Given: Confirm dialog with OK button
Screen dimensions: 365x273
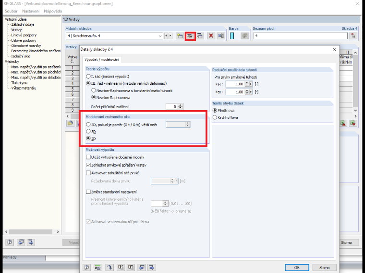Looking at the screenshot, I should 297,268.
